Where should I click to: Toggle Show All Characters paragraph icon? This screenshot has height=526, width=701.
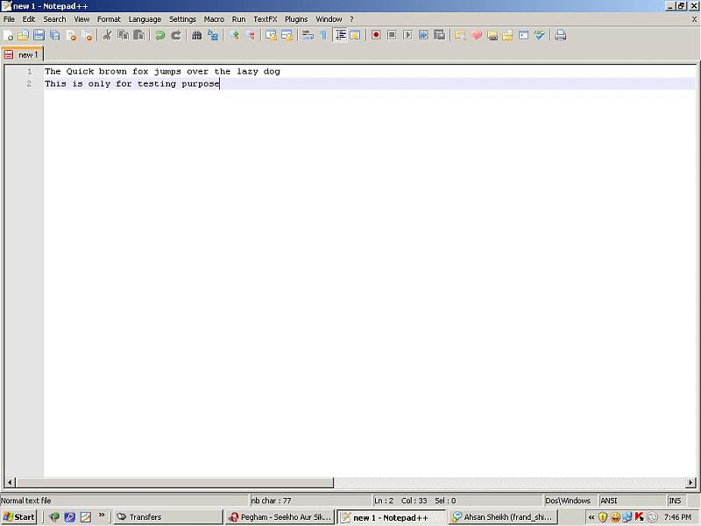323,35
